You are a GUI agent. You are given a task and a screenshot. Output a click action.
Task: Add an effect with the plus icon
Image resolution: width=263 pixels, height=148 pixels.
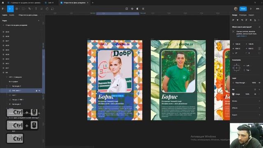259,108
